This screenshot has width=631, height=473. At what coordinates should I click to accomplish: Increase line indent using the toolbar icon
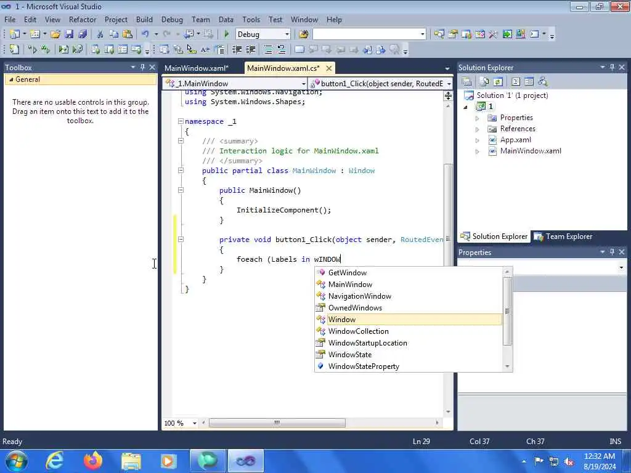click(x=251, y=49)
